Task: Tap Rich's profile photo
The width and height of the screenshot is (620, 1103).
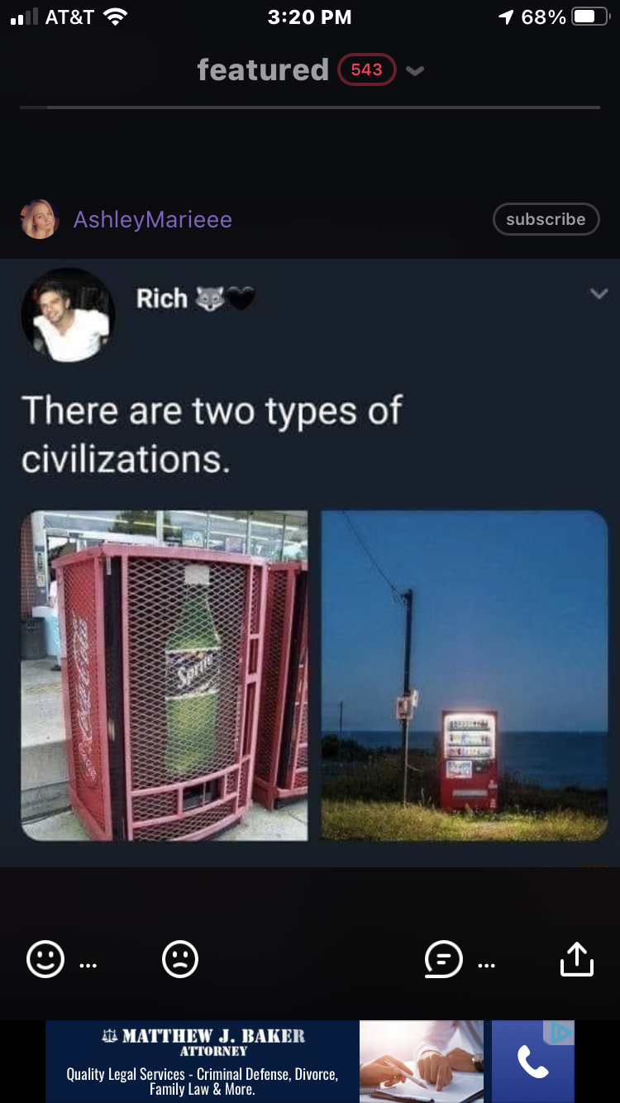Action: coord(67,315)
